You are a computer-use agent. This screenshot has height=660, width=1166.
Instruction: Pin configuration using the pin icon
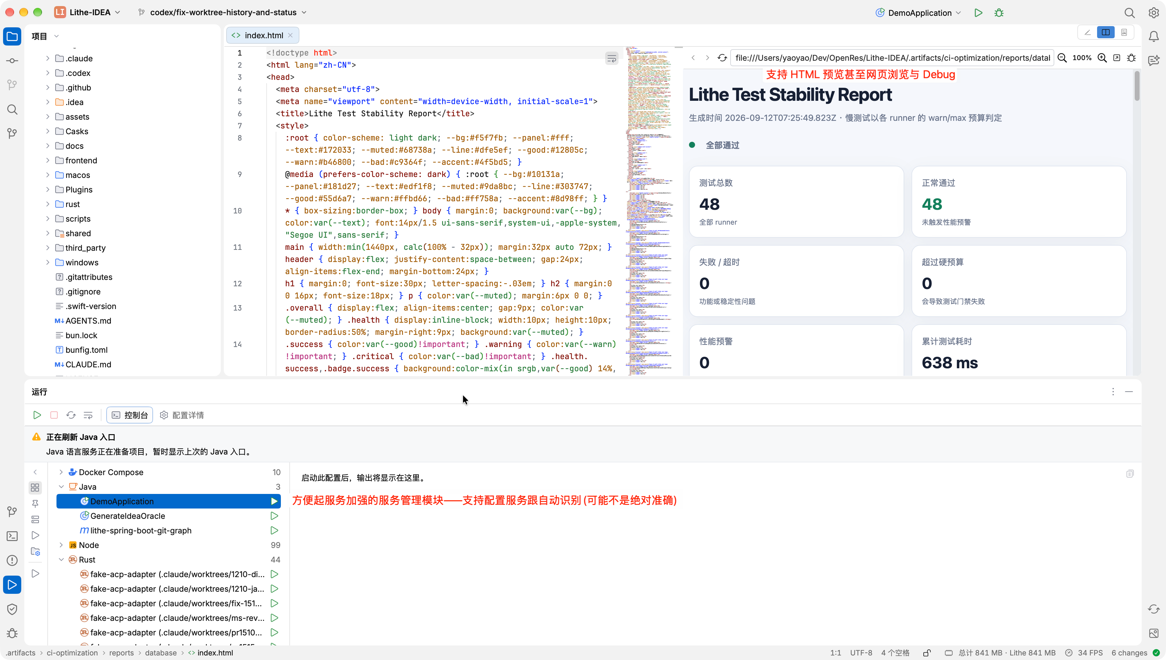35,503
